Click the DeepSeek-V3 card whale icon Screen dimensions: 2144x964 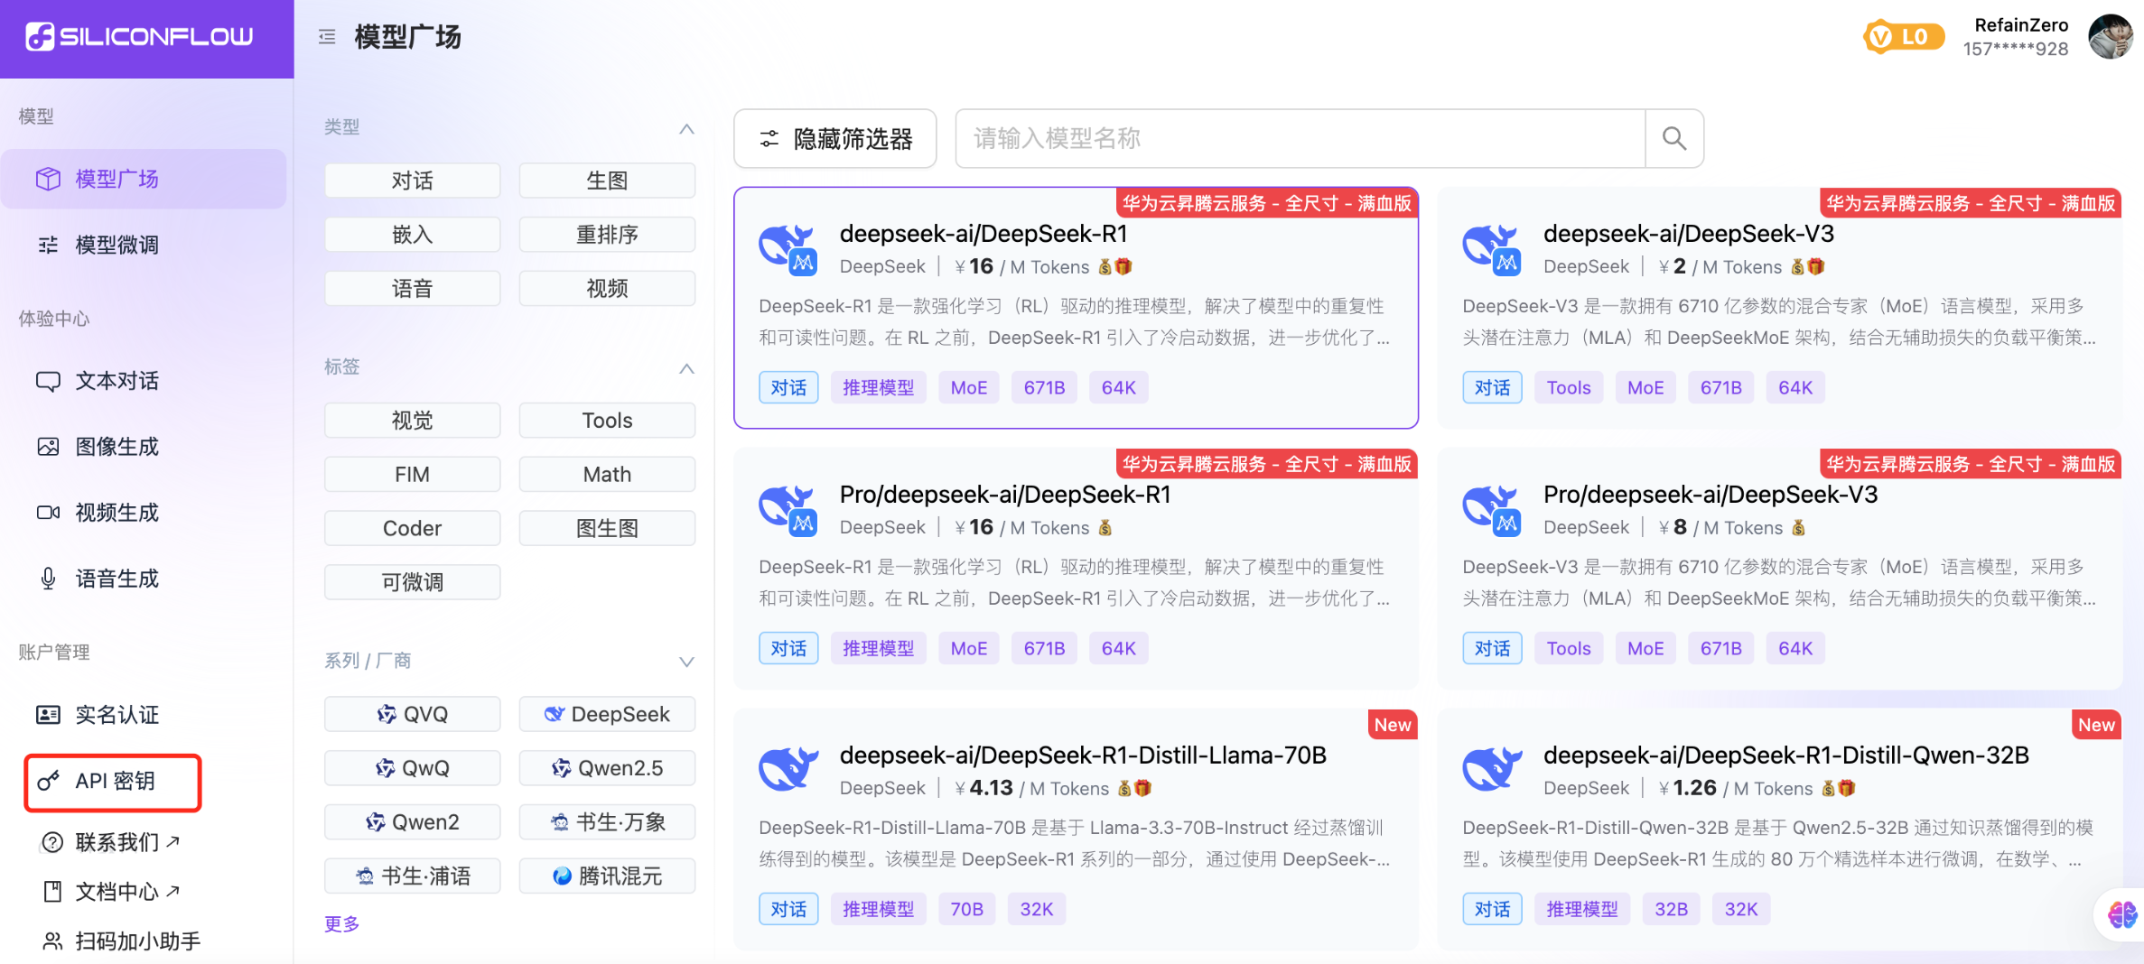click(x=1492, y=249)
